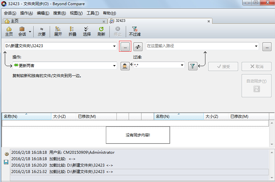The image size is (275, 182).
Task: Sort right pane by 名称(N) column
Action: [179, 117]
